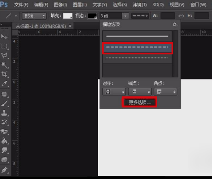Viewport: 212px width, 179px height.
Task: Select the Crop tool
Action: (x=4, y=74)
